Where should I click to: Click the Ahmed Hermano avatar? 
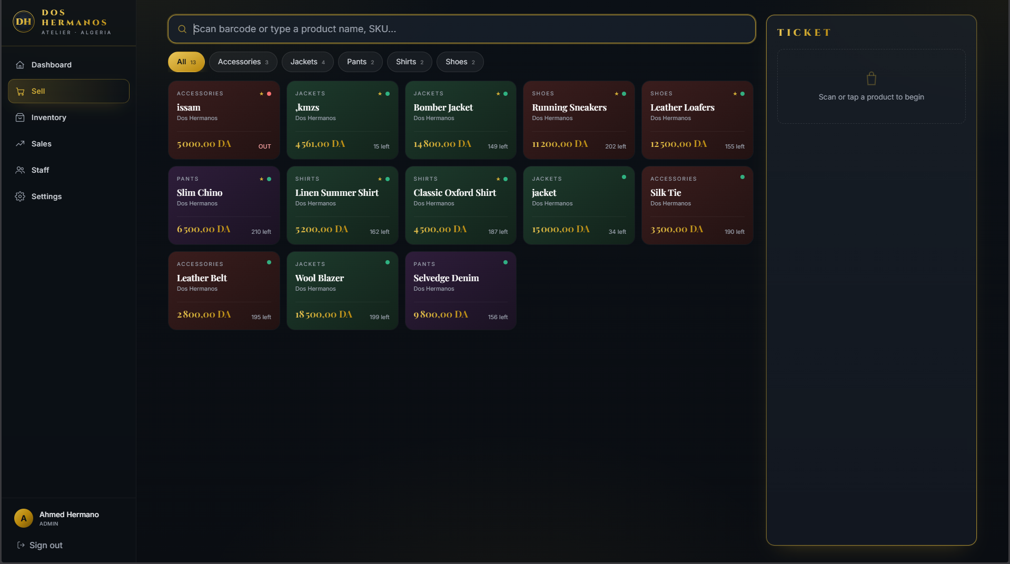[23, 518]
